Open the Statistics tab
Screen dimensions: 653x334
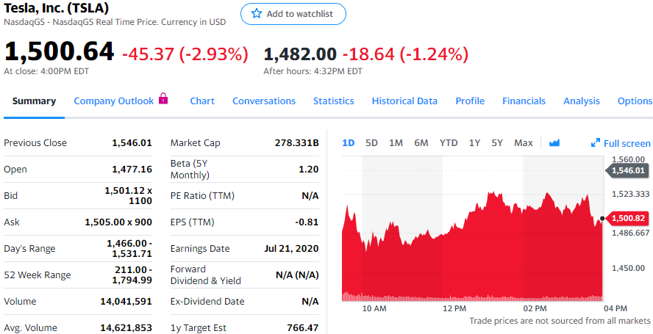pos(333,101)
